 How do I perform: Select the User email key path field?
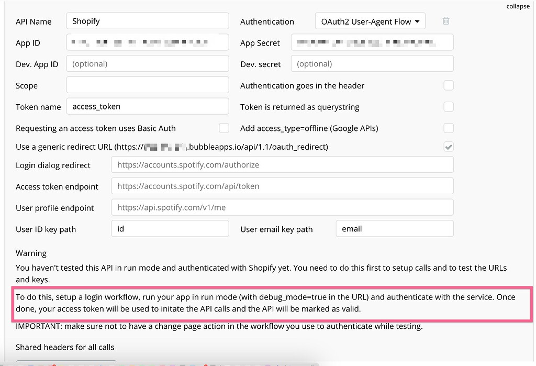click(x=394, y=228)
